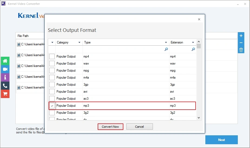The height and width of the screenshot is (148, 250).
Task: Search the Type column with magnifier icon
Action: coord(166,49)
